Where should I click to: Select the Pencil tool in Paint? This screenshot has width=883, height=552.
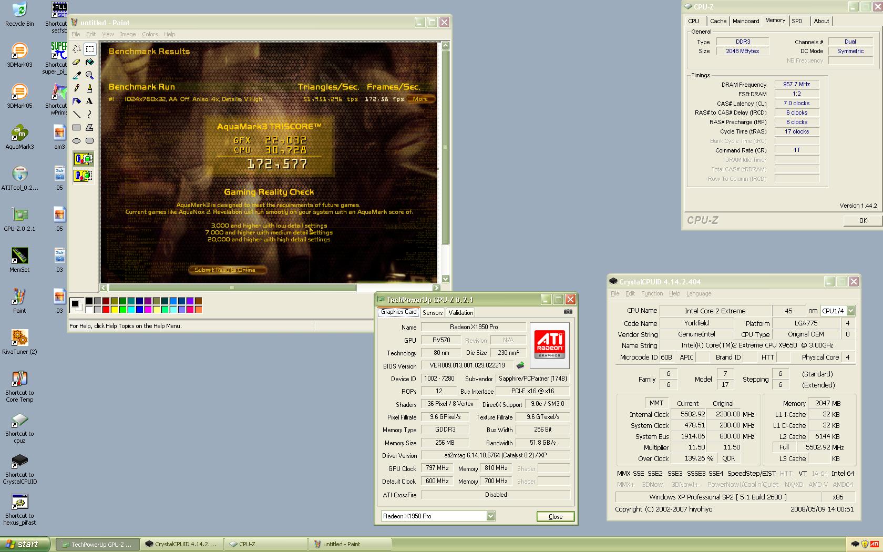[x=77, y=88]
